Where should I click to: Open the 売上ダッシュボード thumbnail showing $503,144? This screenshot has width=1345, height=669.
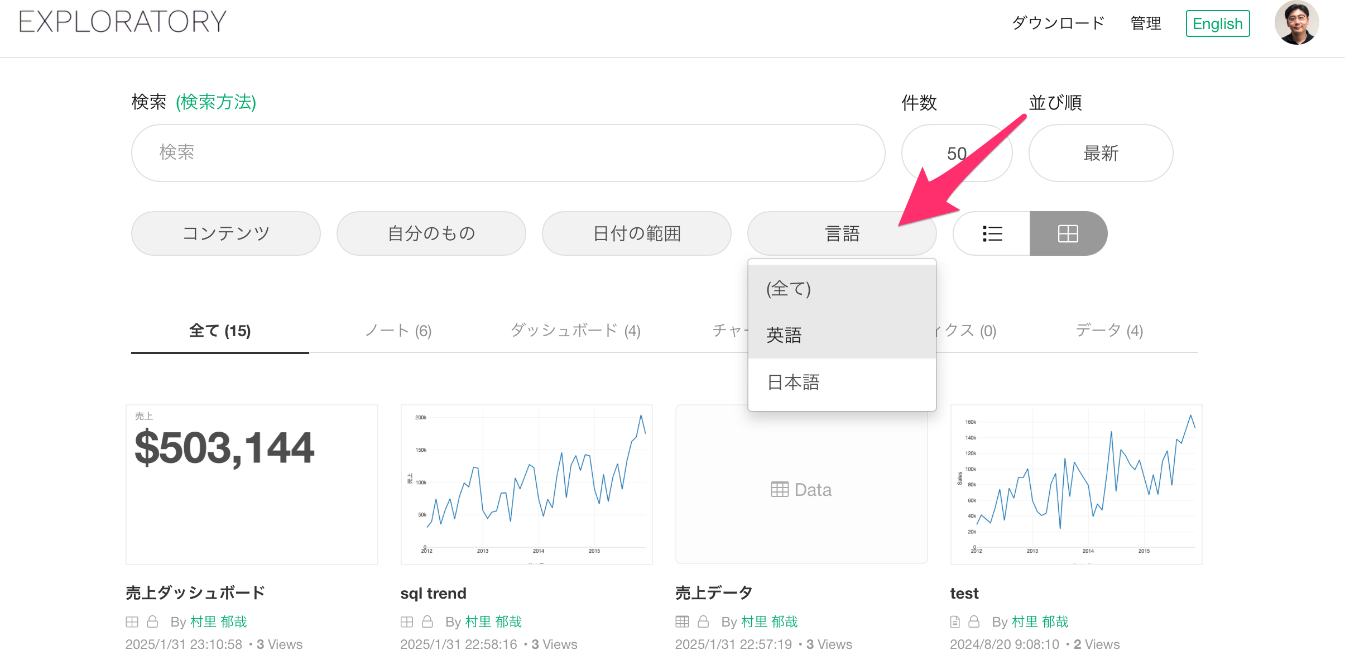point(252,485)
